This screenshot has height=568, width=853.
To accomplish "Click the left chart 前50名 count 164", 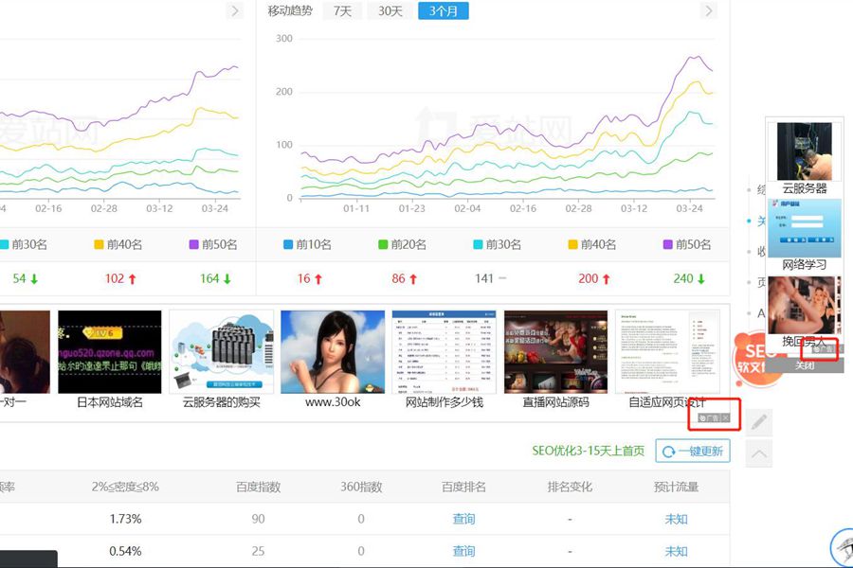I will coord(209,279).
